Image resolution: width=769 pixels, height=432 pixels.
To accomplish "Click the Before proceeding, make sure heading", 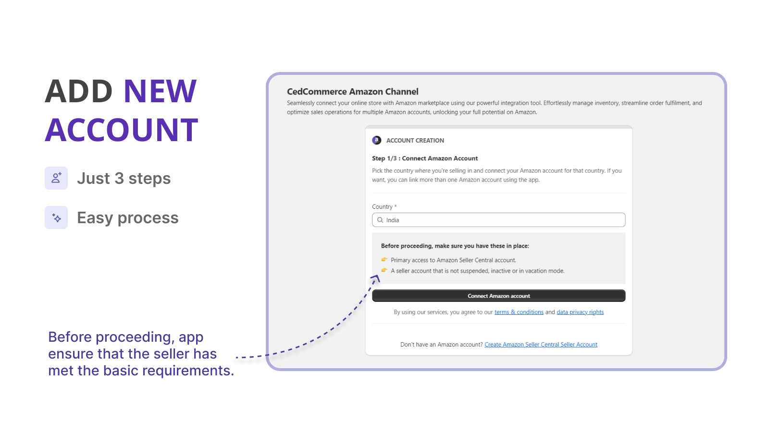I will click(x=455, y=246).
